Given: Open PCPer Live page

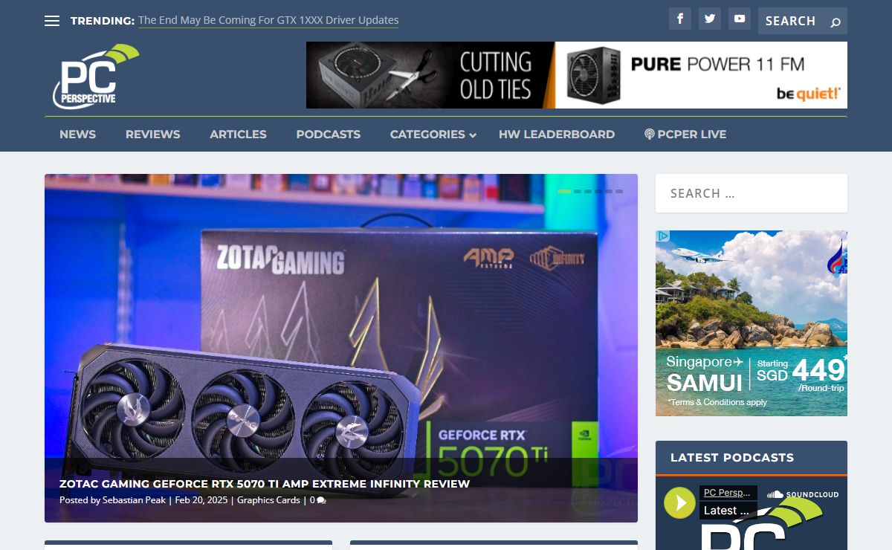Looking at the screenshot, I should [685, 135].
